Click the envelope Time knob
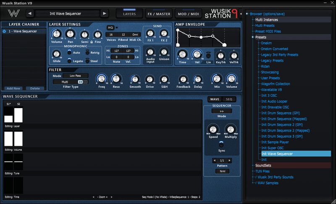Viewport: 336px width, 204px height. click(182, 54)
